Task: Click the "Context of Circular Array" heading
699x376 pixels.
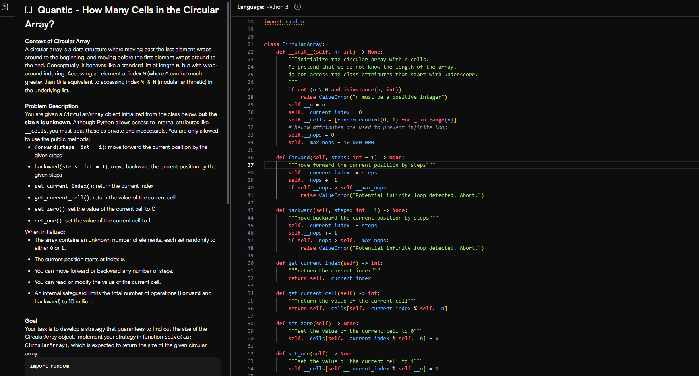Action: [x=57, y=41]
